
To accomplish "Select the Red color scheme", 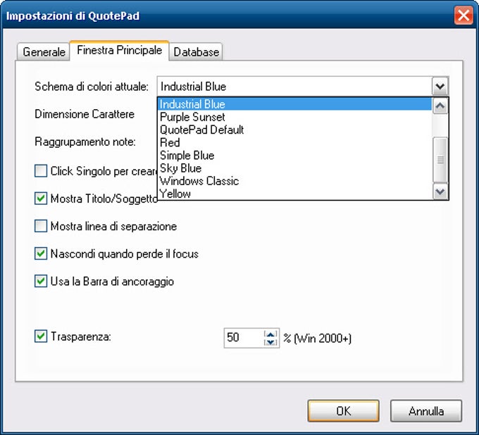I will 294,143.
